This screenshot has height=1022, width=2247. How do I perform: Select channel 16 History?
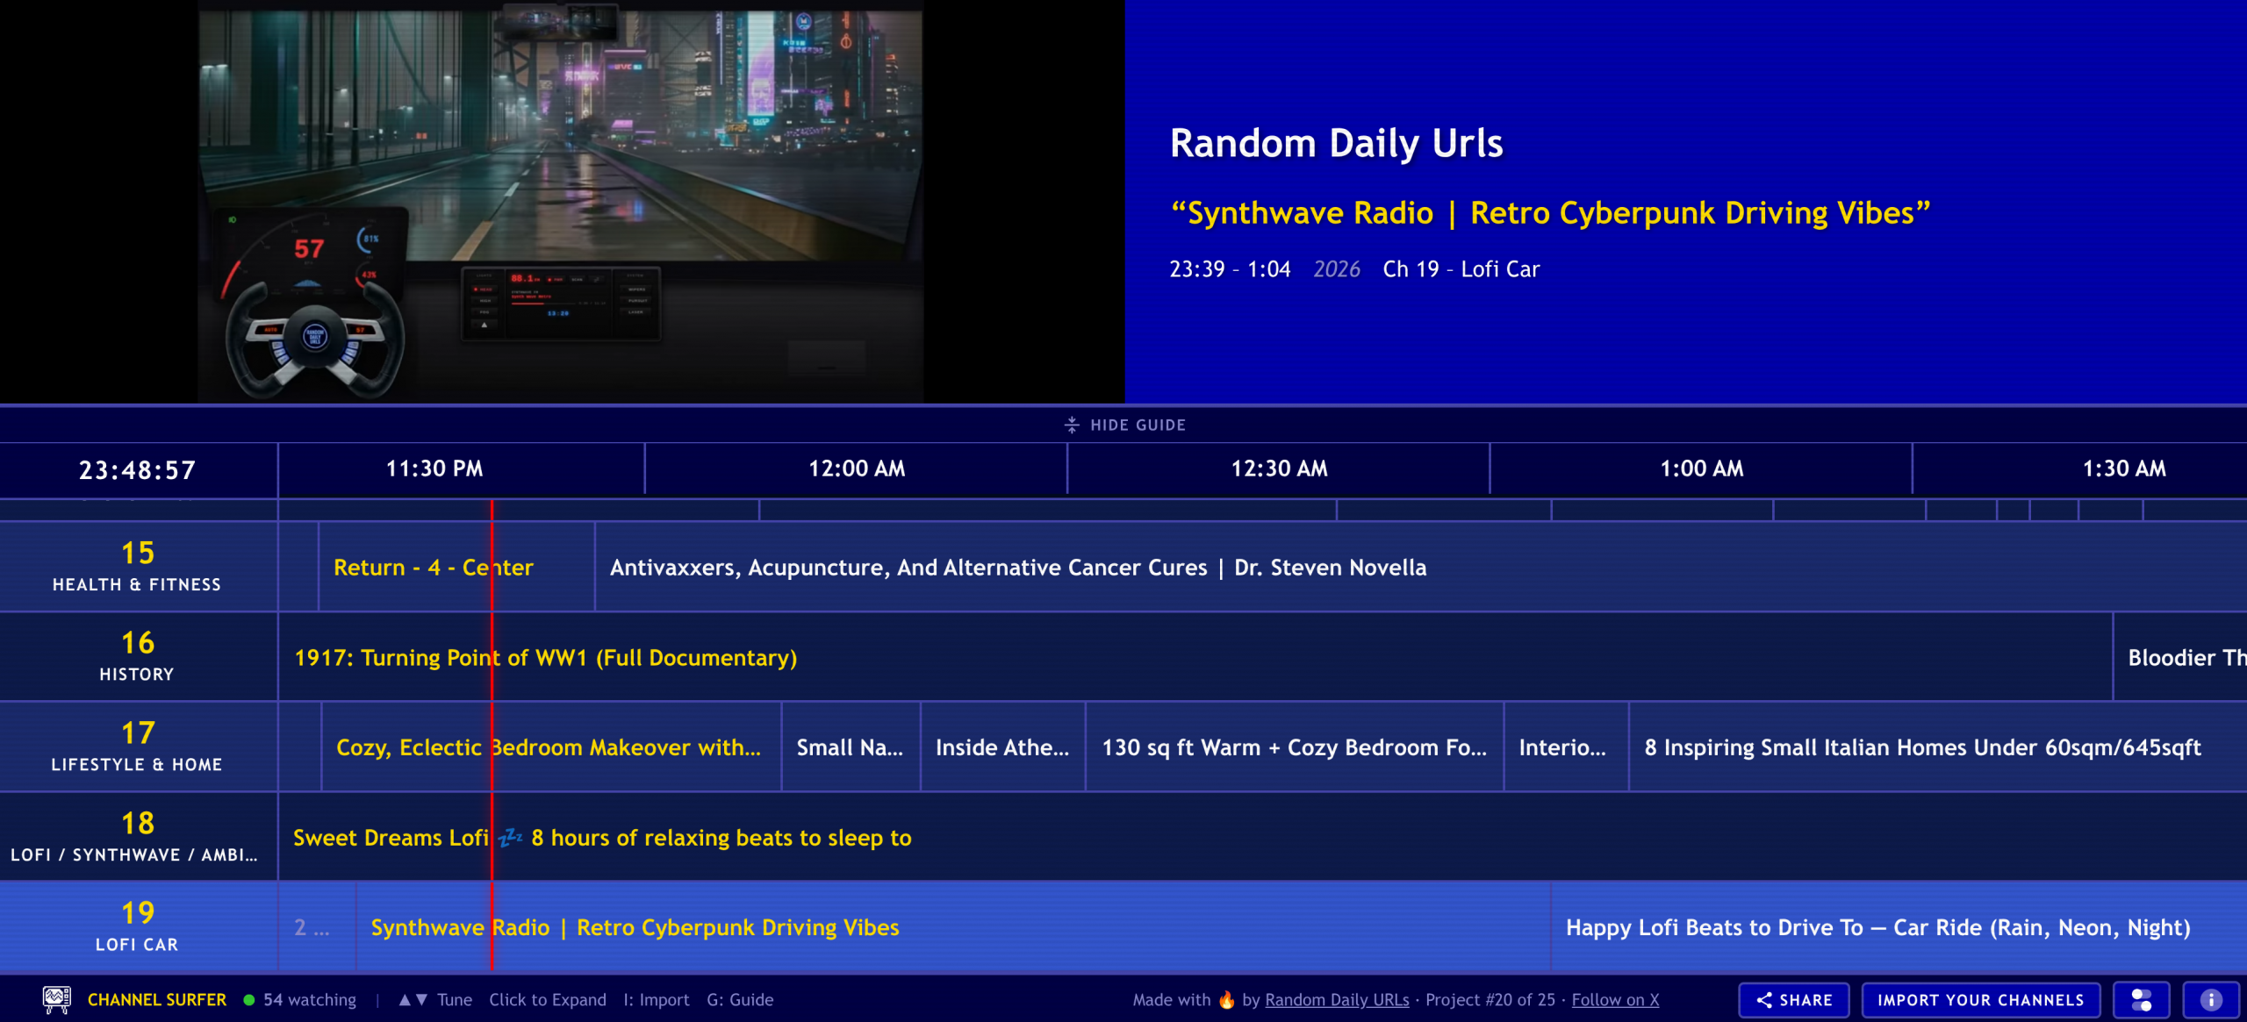pyautogui.click(x=138, y=656)
